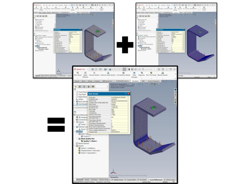Image resolution: width=246 pixels, height=184 pixels.
Task: Open Appearances tab in bottom window task pane
Action: tap(175, 102)
